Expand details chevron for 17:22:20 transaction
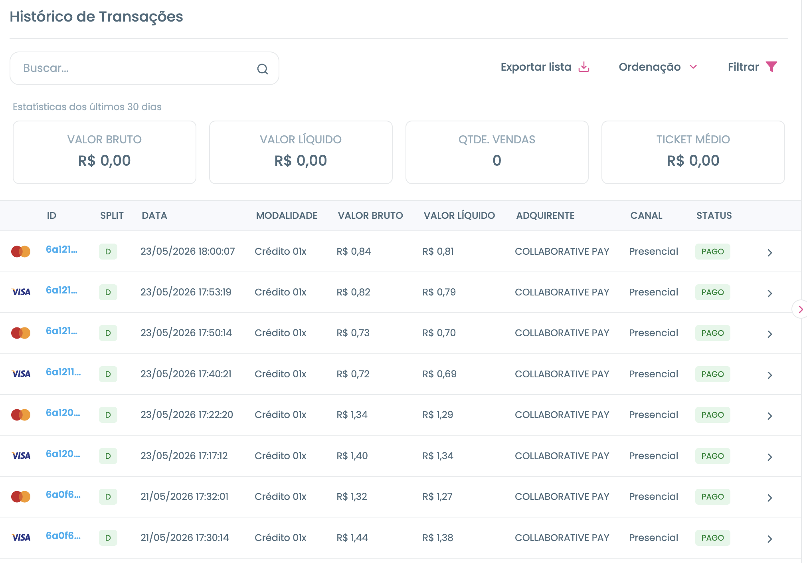This screenshot has height=563, width=807. pos(769,416)
